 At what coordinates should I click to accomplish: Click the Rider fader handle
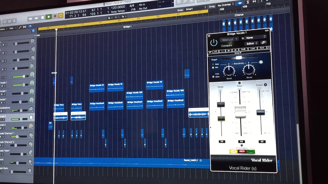240,112
